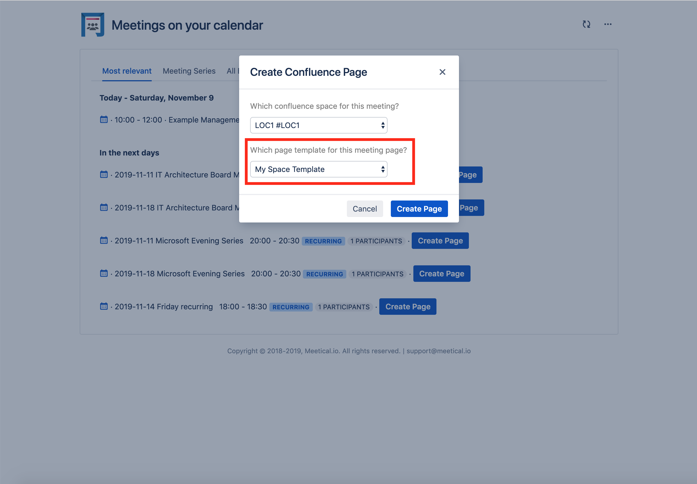Image resolution: width=697 pixels, height=484 pixels.
Task: Click calendar icon for 2019-11-18 Microsoft Evening Series
Action: [x=104, y=273]
